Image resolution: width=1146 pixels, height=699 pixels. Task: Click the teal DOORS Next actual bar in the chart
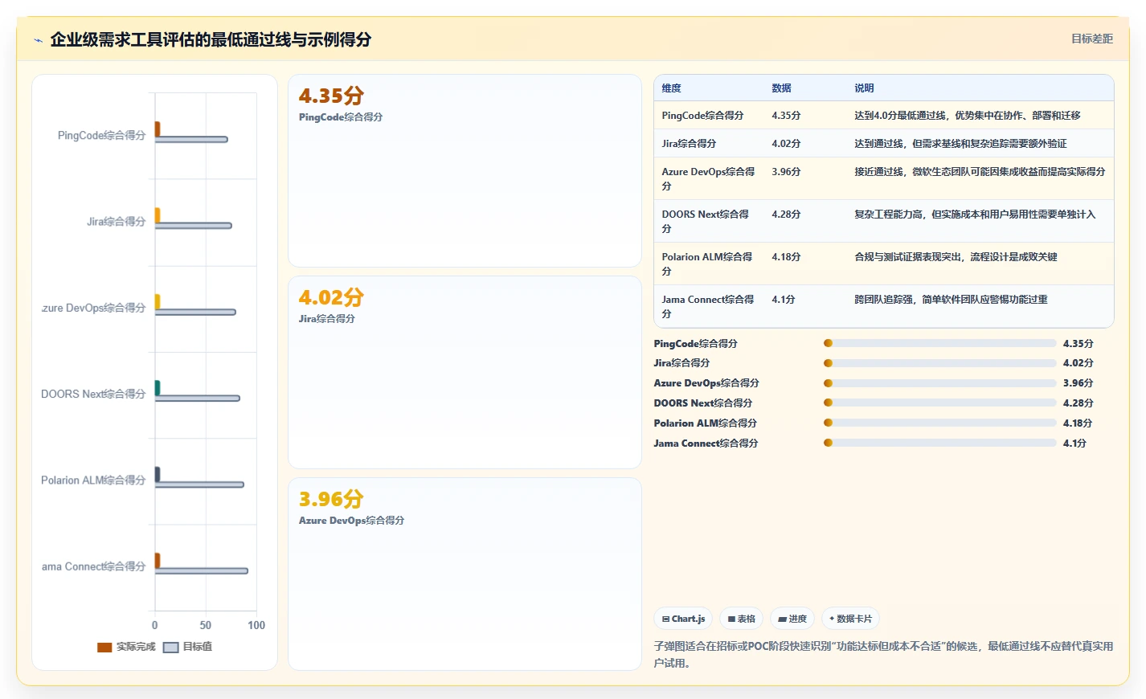coord(158,388)
